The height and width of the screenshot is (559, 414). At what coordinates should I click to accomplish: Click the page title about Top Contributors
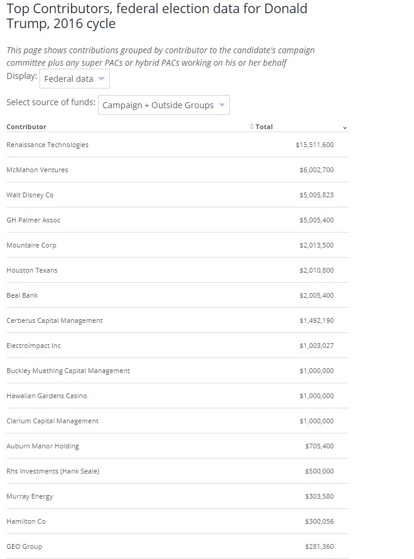[x=157, y=16]
